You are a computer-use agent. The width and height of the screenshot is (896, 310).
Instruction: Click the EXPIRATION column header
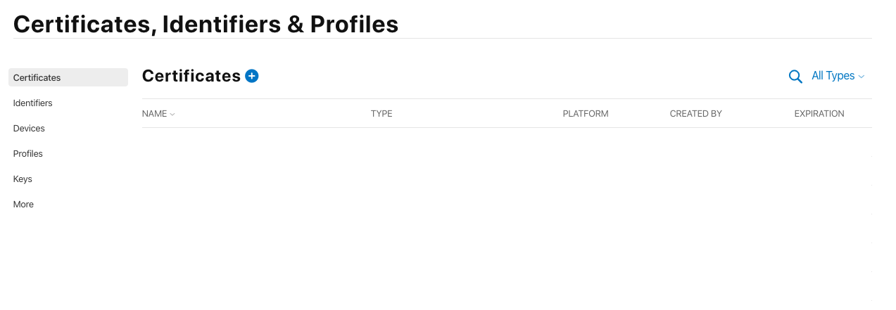tap(819, 113)
